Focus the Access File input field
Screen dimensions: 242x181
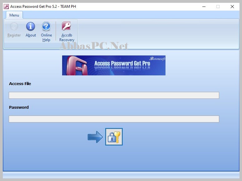click(x=114, y=95)
